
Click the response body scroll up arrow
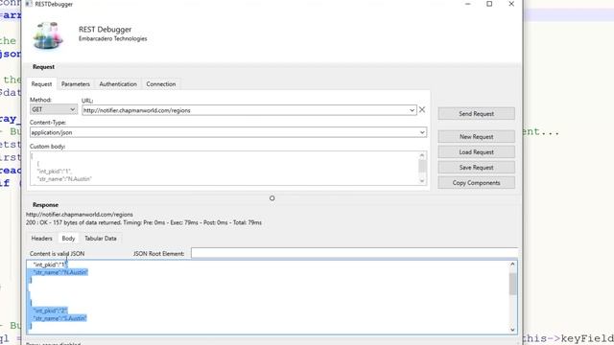coord(512,264)
